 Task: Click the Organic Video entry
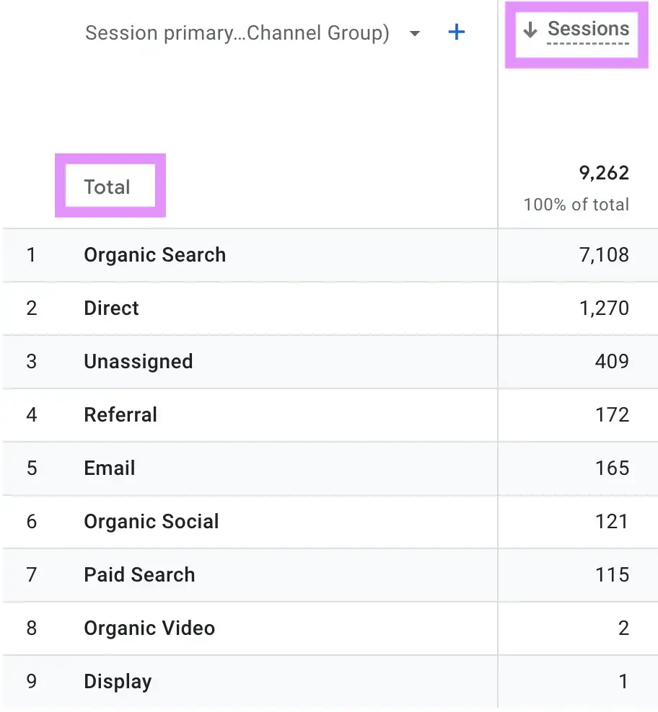click(149, 628)
